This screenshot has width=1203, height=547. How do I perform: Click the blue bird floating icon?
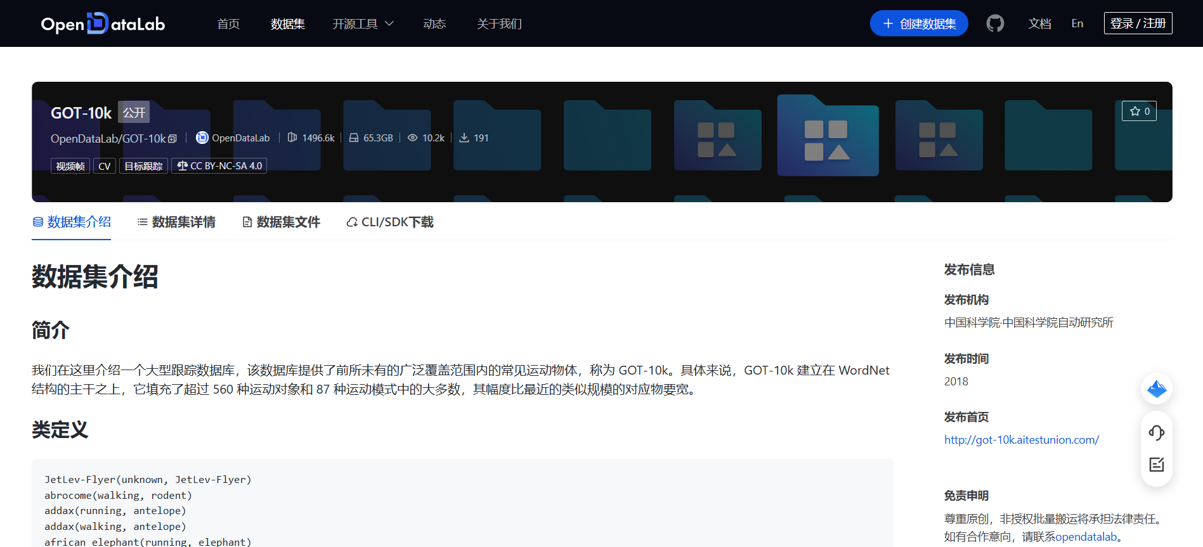coord(1156,389)
